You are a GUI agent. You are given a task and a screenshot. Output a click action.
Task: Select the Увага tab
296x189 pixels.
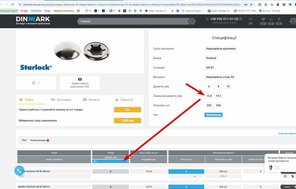27,100
